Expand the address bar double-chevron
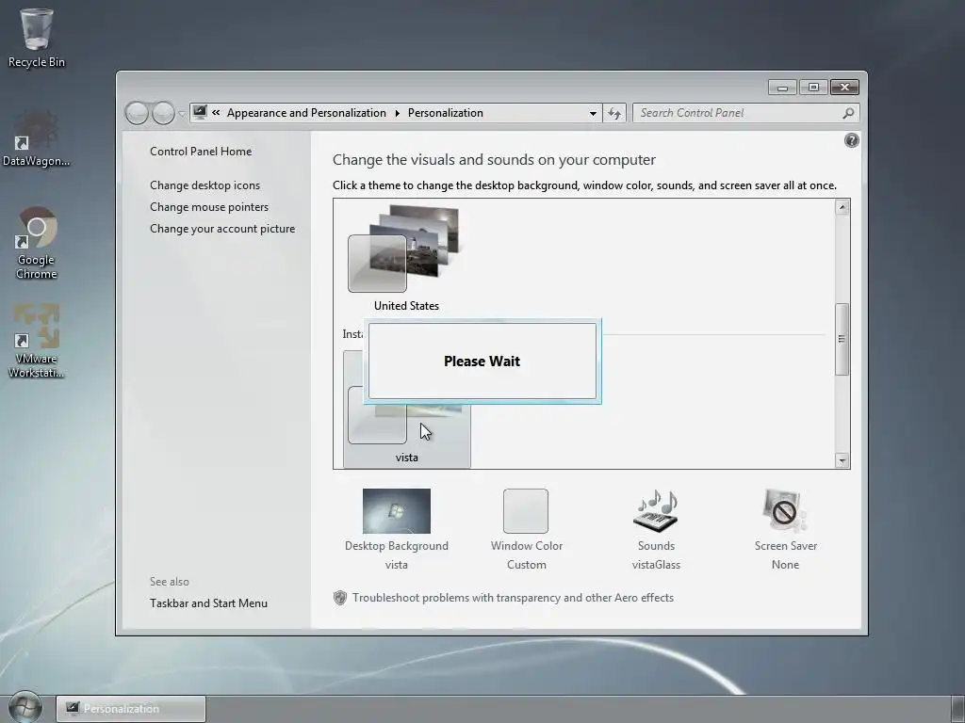Screen dimensions: 965x723 click(x=216, y=113)
